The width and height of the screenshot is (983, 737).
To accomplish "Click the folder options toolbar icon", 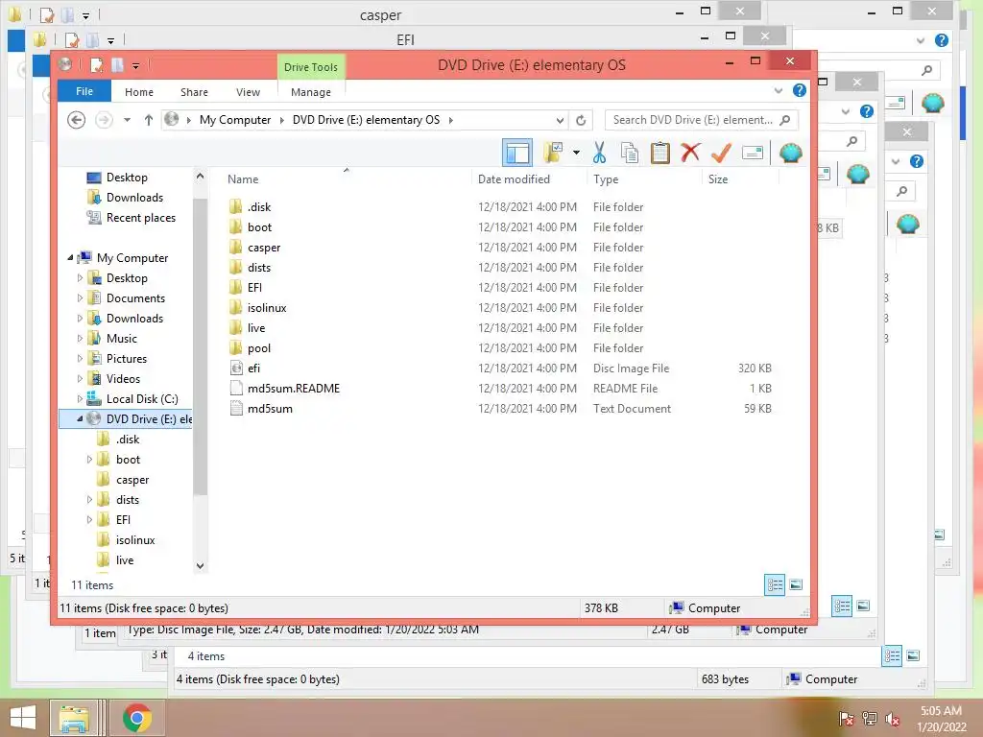I will [x=553, y=153].
